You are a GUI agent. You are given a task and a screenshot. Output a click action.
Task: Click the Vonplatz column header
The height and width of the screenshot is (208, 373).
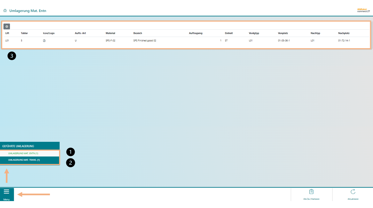click(283, 33)
